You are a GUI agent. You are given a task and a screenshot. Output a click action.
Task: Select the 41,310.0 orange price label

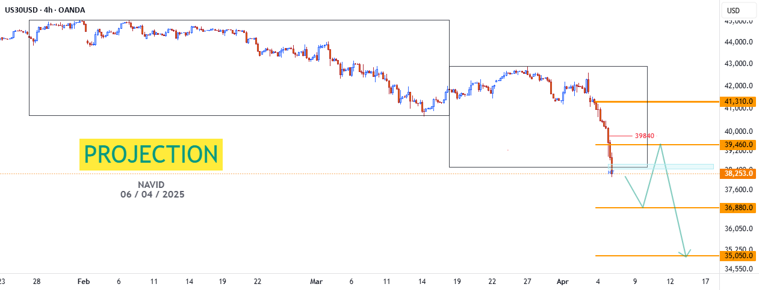coord(739,102)
